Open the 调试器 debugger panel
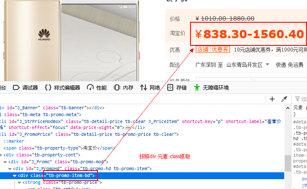Screen dimensions: 307x189 [x=25, y=88]
